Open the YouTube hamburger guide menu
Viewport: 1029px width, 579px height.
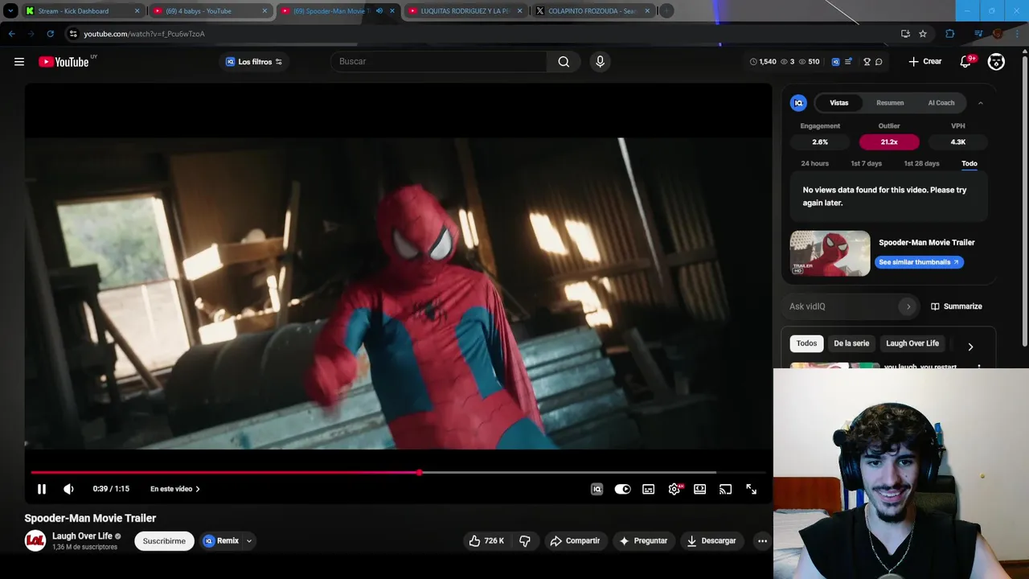(19, 62)
